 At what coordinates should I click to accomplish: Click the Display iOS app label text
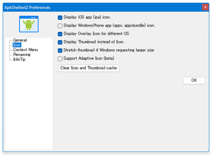(87, 17)
